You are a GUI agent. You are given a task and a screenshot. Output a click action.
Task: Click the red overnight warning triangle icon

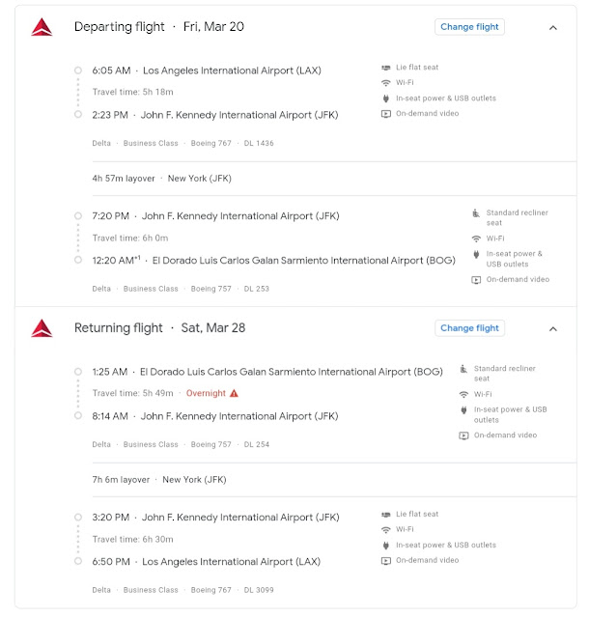tap(234, 394)
